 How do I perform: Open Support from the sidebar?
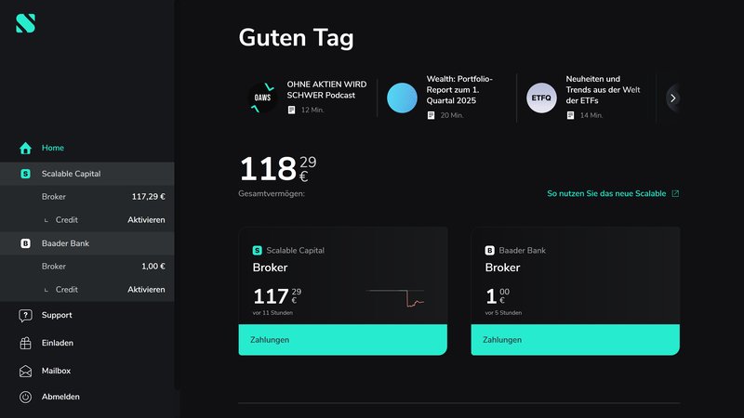(57, 315)
